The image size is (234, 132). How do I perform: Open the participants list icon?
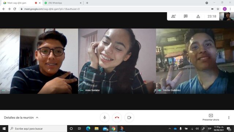(x=173, y=16)
